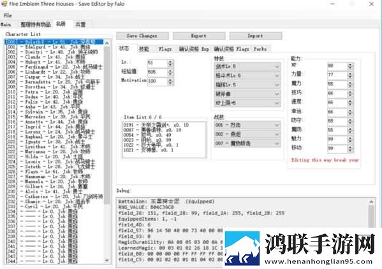Select item 0191 in Item List

[156, 125]
